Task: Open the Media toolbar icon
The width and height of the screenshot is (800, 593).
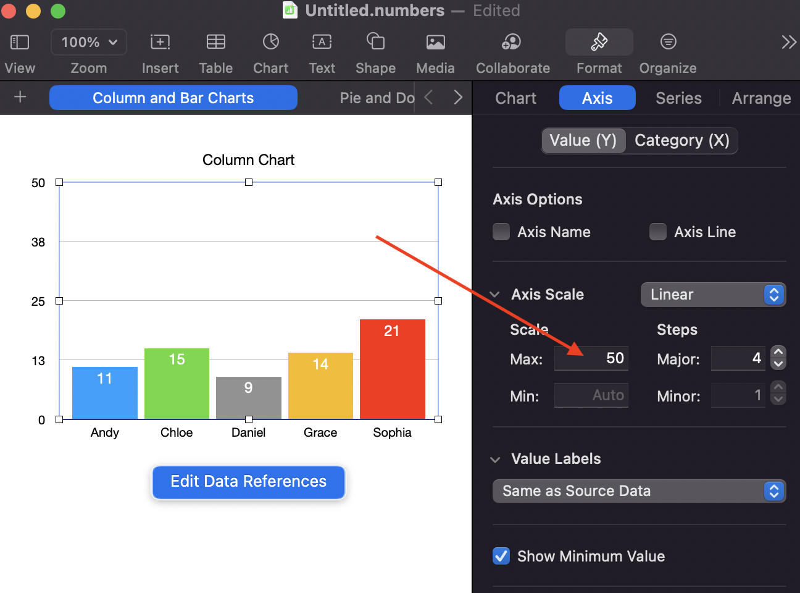Action: (x=436, y=42)
